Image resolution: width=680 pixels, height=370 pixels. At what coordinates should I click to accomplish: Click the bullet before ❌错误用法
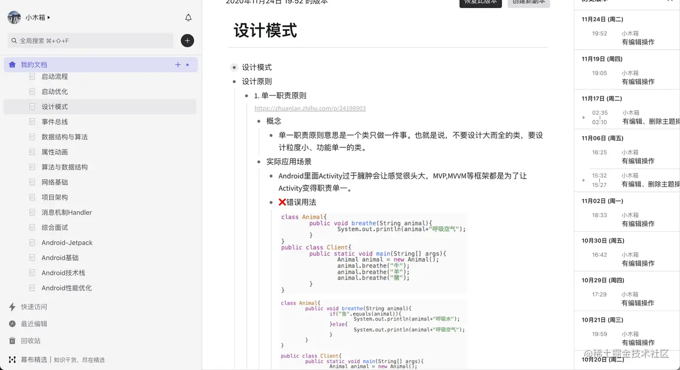click(x=271, y=203)
